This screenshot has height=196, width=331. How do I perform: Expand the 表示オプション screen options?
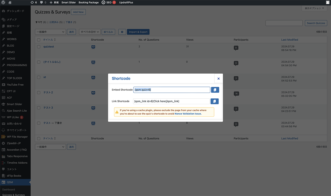[314, 9]
